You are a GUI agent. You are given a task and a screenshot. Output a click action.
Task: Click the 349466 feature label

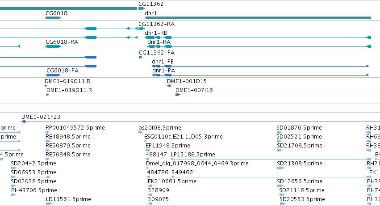(x=182, y=172)
